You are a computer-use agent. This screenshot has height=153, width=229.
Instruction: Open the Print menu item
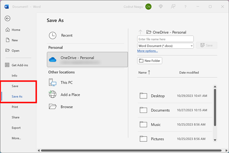click(15, 107)
